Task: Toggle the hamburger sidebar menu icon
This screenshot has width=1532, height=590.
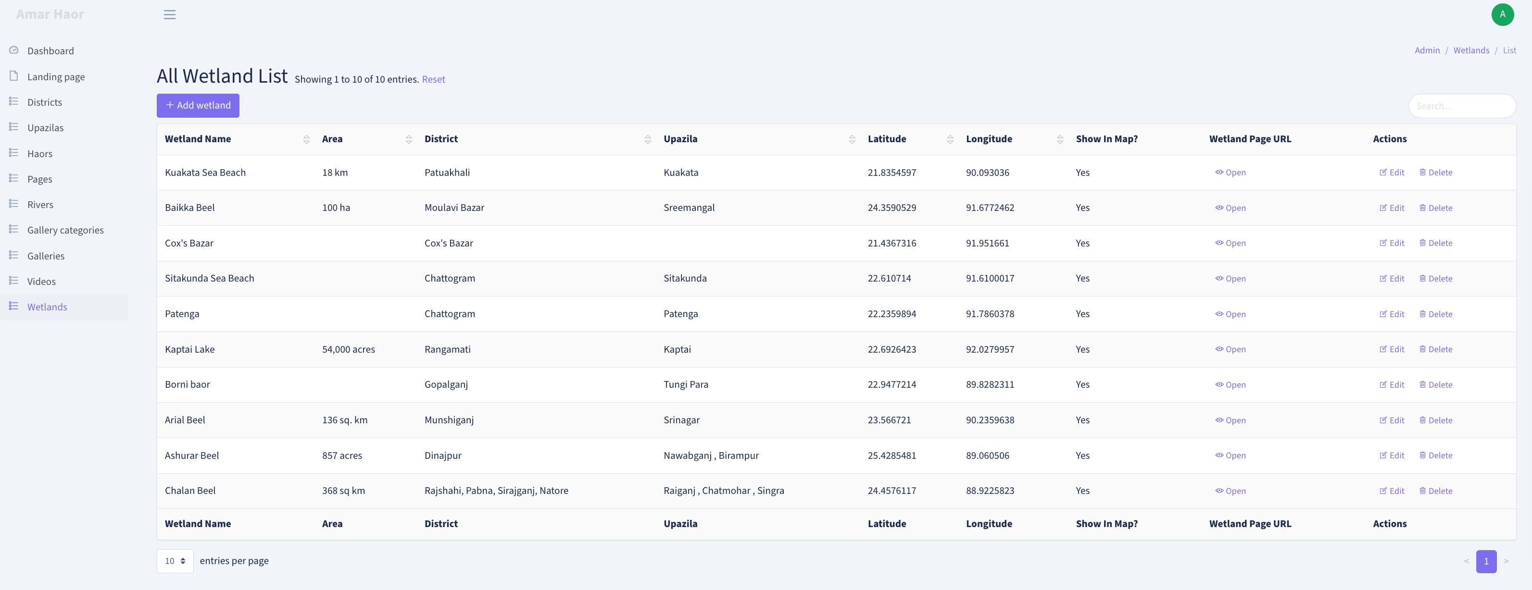Action: pyautogui.click(x=169, y=14)
